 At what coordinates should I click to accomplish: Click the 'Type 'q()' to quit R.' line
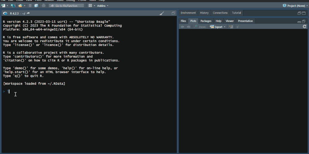point(23,76)
